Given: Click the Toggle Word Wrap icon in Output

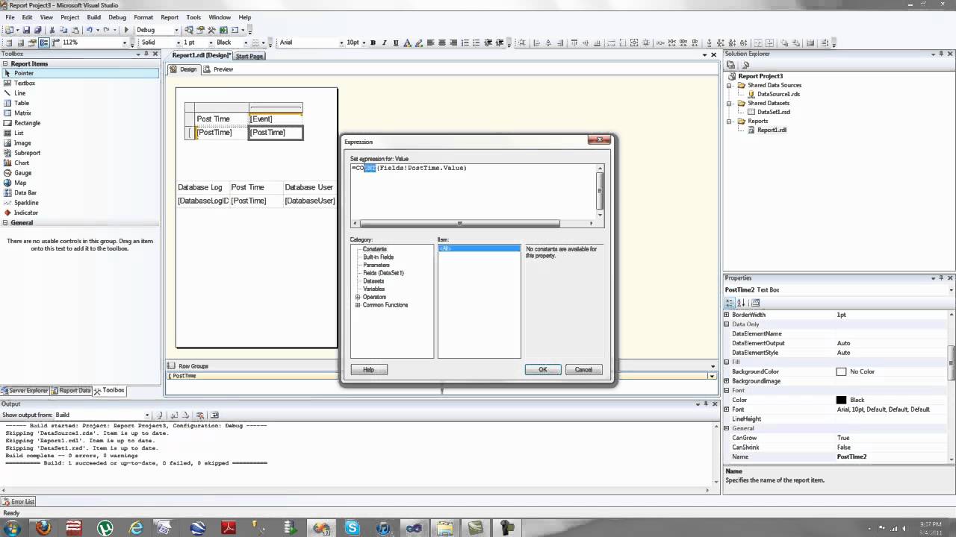Looking at the screenshot, I should point(214,415).
